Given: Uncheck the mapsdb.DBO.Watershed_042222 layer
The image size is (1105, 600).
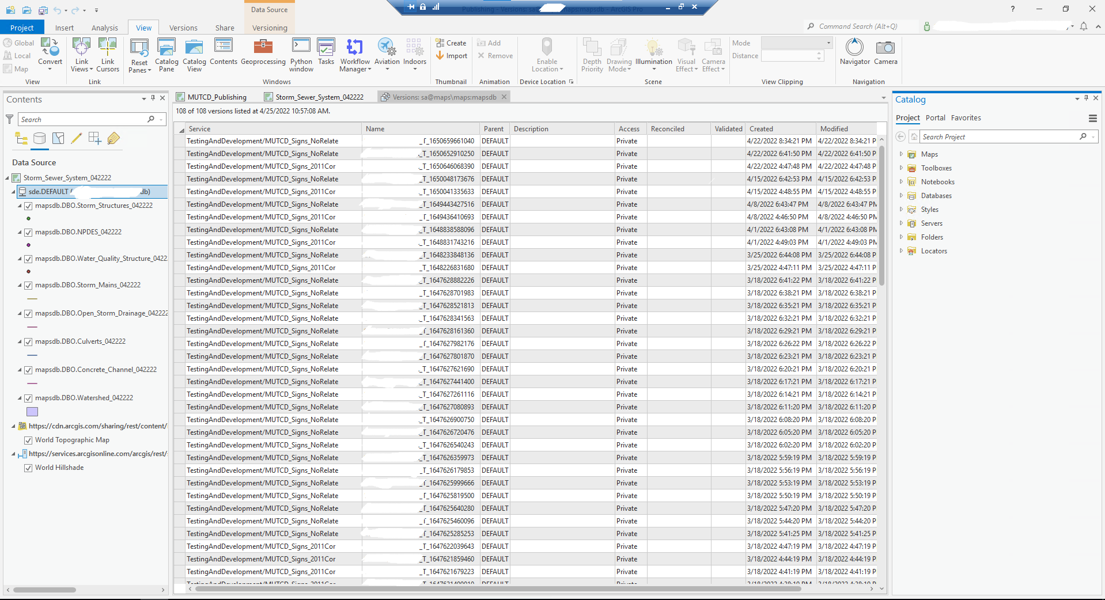Looking at the screenshot, I should pos(28,398).
